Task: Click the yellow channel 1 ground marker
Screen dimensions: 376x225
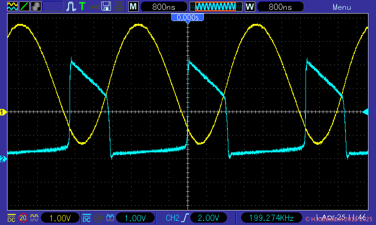Action: click(x=3, y=112)
